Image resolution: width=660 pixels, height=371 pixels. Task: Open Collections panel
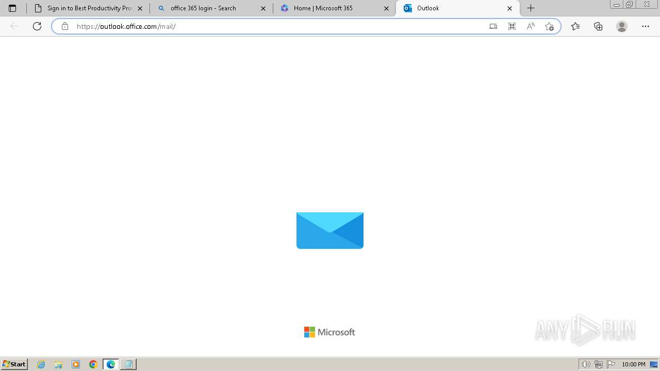coord(598,26)
